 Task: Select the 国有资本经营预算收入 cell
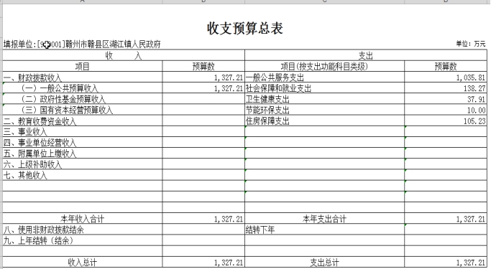click(83, 110)
